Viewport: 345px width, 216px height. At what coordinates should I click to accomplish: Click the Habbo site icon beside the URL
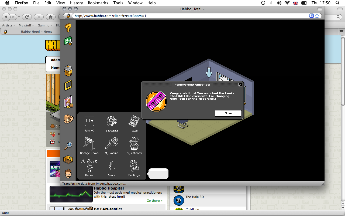(x=68, y=16)
